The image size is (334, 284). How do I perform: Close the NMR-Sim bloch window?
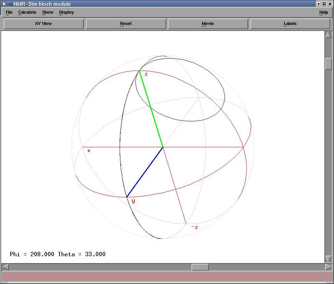coord(330,4)
